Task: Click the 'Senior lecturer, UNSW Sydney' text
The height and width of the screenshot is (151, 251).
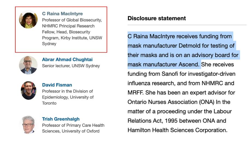Action: [71, 66]
